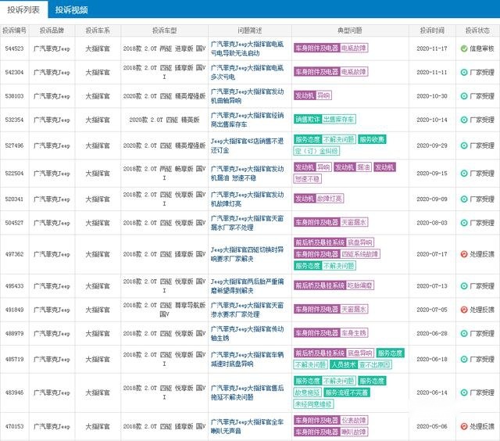
Task: Select model text 2020款 2.0T 四驱 精英版
Action: coord(164,120)
